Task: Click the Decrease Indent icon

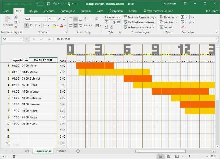Action: (85, 25)
